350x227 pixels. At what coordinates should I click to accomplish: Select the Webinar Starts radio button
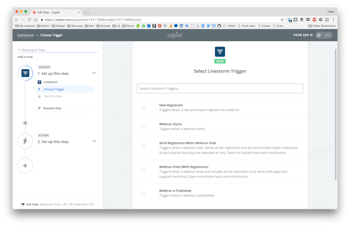pyautogui.click(x=143, y=127)
